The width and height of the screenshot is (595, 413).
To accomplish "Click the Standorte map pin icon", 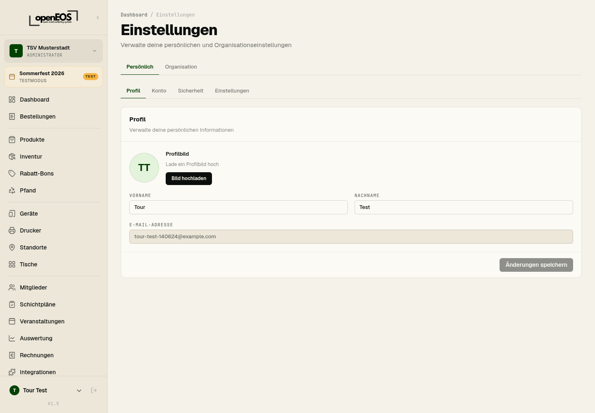I will pyautogui.click(x=12, y=247).
